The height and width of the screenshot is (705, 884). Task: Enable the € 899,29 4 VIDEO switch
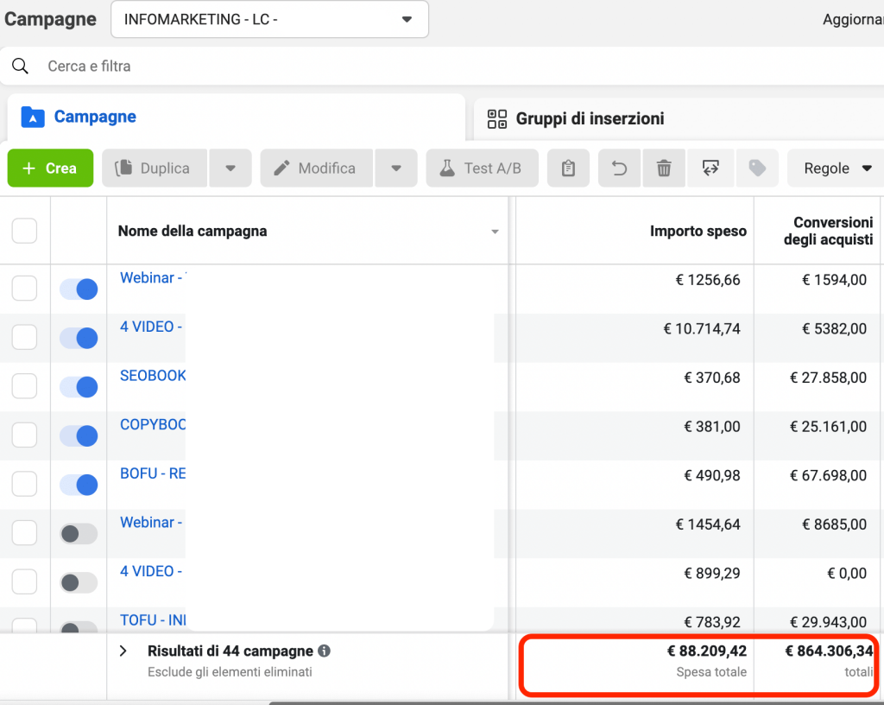point(79,582)
